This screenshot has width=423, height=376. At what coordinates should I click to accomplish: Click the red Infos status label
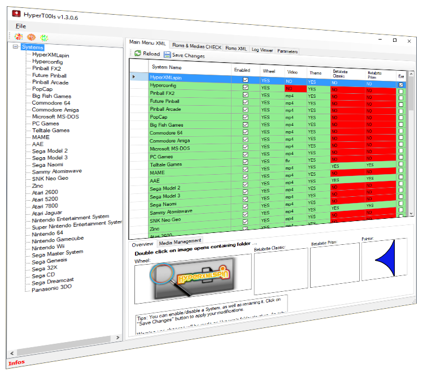pyautogui.click(x=17, y=363)
